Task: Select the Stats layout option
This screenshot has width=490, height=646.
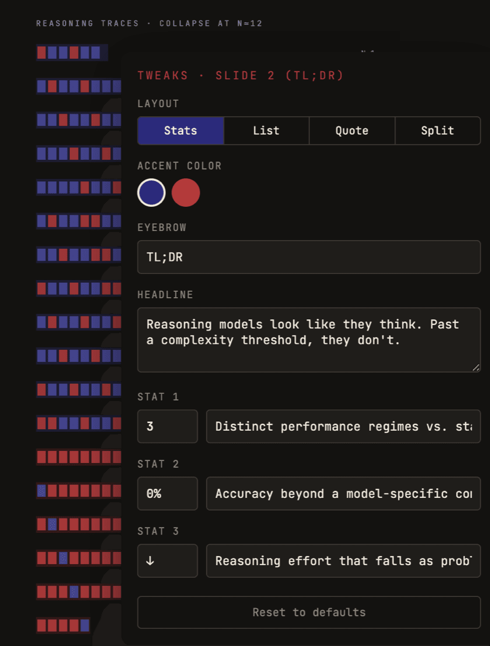Action: tap(180, 131)
